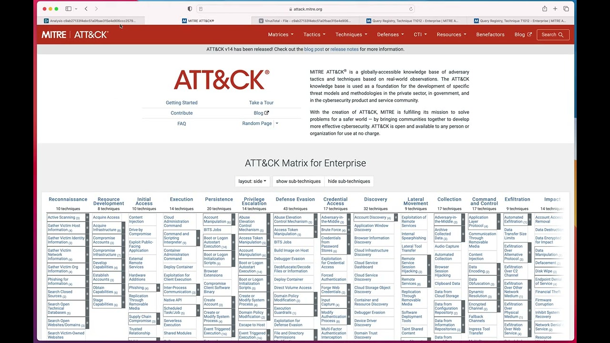Click the Contribute link

pos(182,113)
